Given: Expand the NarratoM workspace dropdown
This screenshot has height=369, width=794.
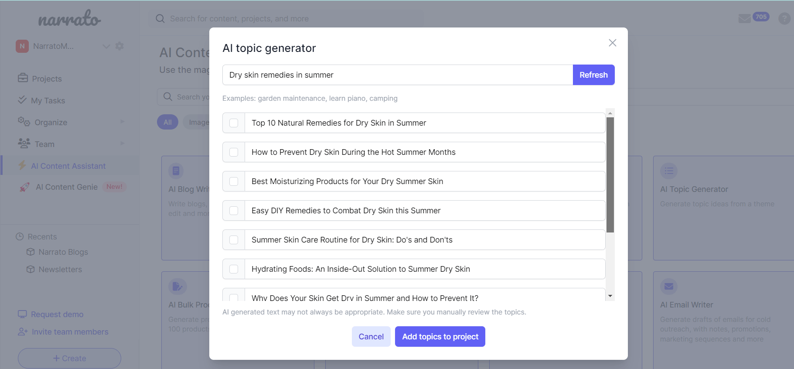Looking at the screenshot, I should (106, 46).
